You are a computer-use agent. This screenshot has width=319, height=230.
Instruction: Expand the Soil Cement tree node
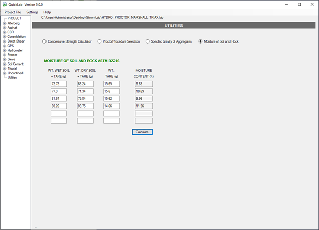5,64
